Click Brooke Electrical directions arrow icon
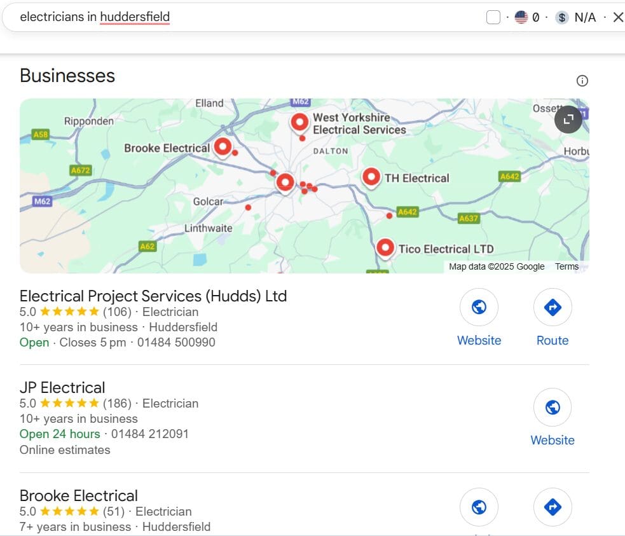The height and width of the screenshot is (536, 625). 552,507
